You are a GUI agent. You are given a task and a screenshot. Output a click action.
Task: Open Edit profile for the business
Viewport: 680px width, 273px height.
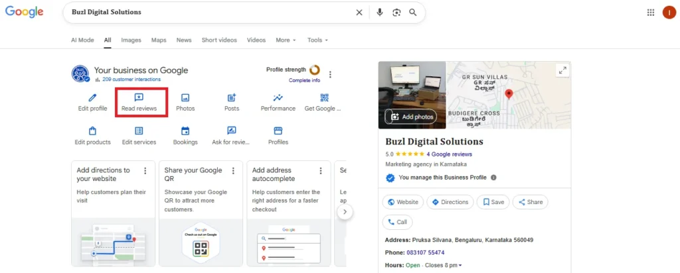[92, 103]
